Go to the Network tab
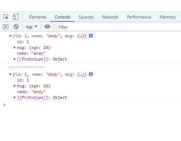181x141 pixels. pos(110,17)
